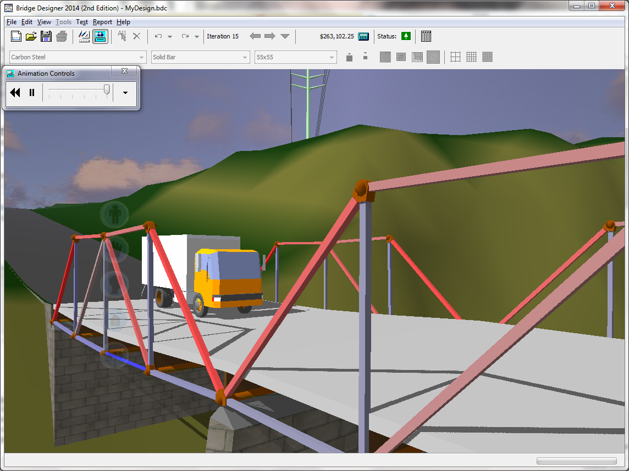This screenshot has height=471, width=629.
Task: Click the home view control in the 3D view
Action: pyautogui.click(x=115, y=321)
